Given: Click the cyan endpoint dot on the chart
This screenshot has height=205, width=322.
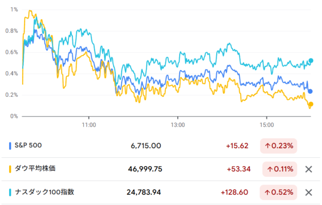Looking at the screenshot, I should pos(311,61).
